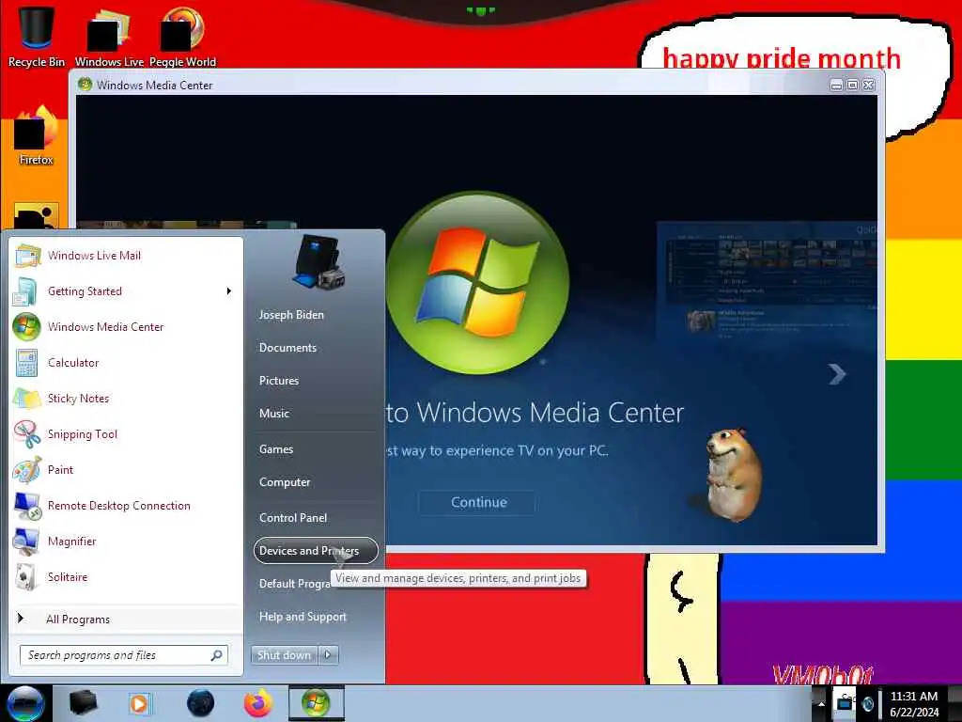Open Computer from Start menu
Viewport: 962px width, 722px height.
point(285,482)
